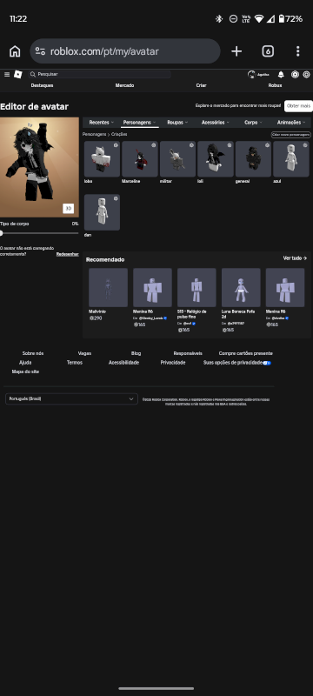Open the browser home page icon
Image resolution: width=313 pixels, height=696 pixels.
15,51
